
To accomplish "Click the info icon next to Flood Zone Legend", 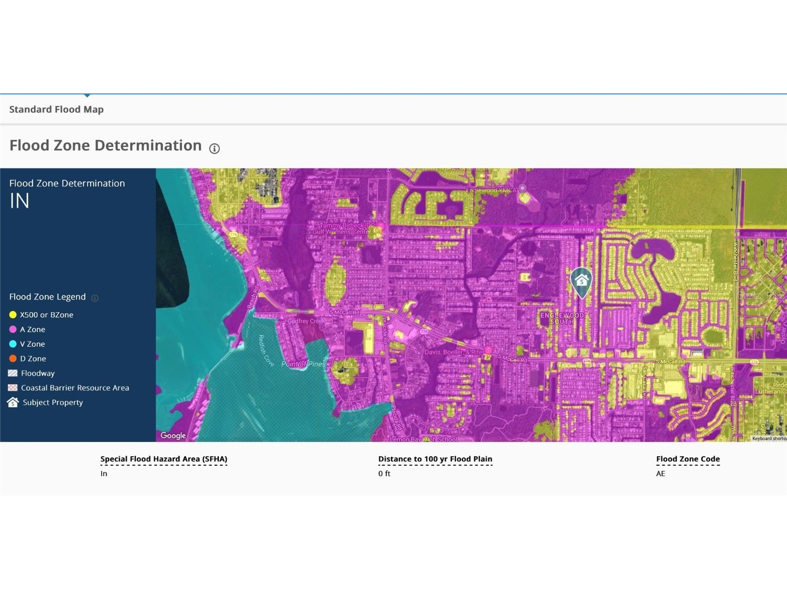I will [x=95, y=298].
